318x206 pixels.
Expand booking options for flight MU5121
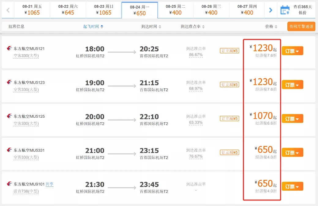point(293,51)
